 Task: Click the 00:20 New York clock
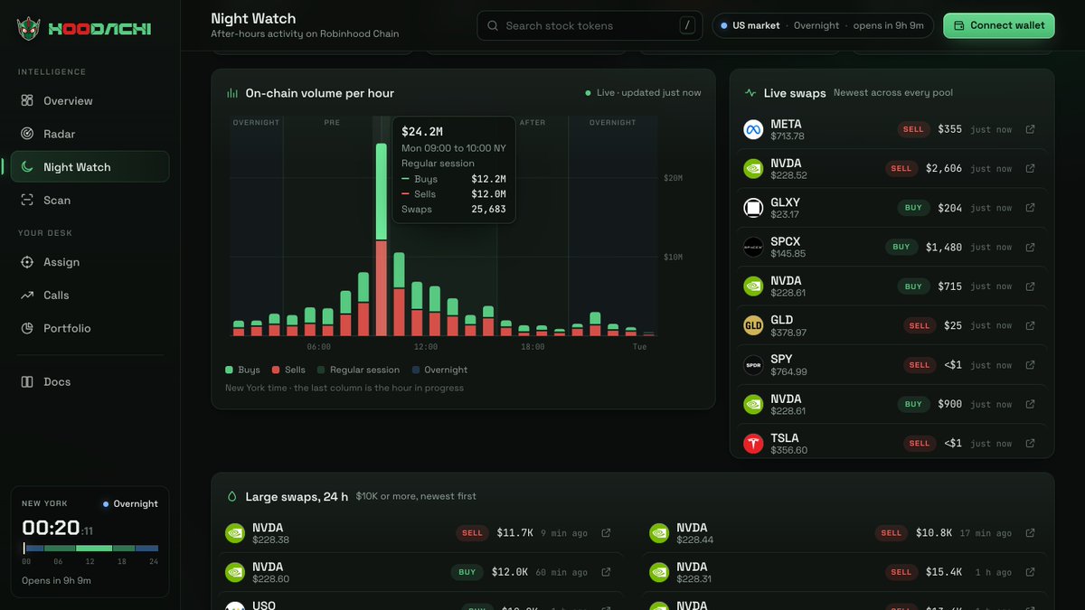click(x=51, y=528)
